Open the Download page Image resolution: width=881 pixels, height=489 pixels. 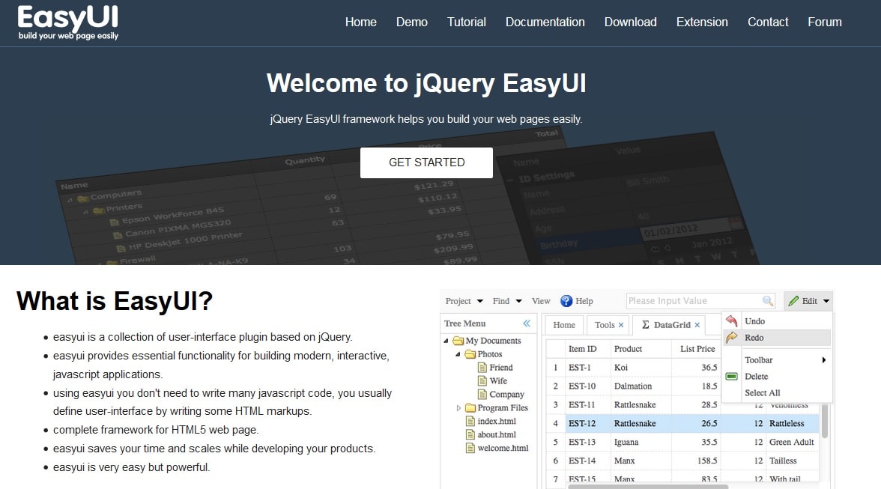631,22
